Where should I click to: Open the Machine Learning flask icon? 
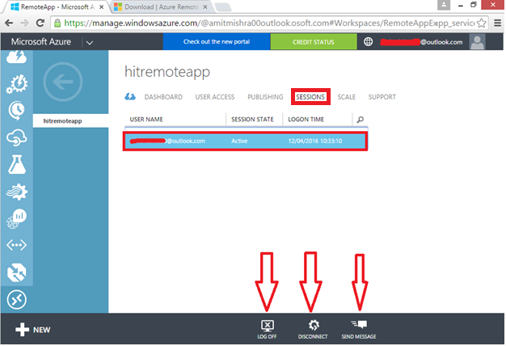click(17, 165)
